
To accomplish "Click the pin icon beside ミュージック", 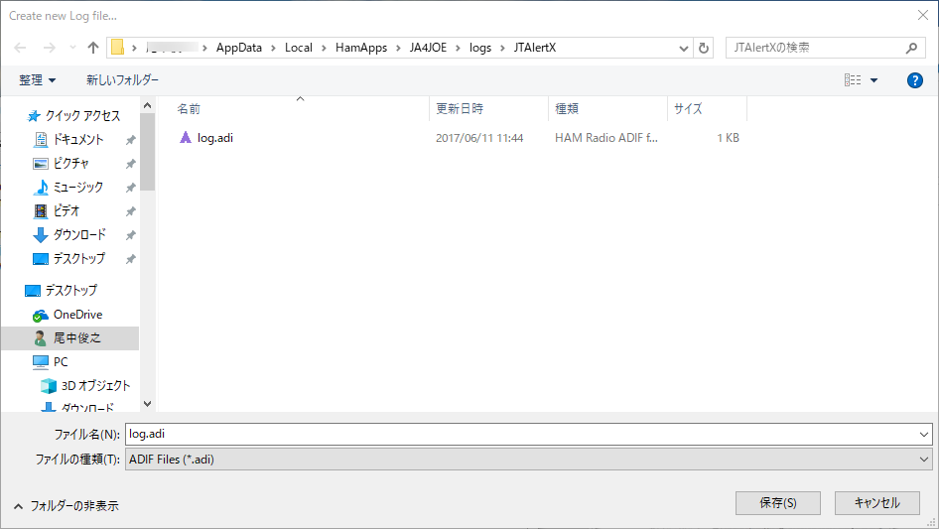I will (x=130, y=188).
